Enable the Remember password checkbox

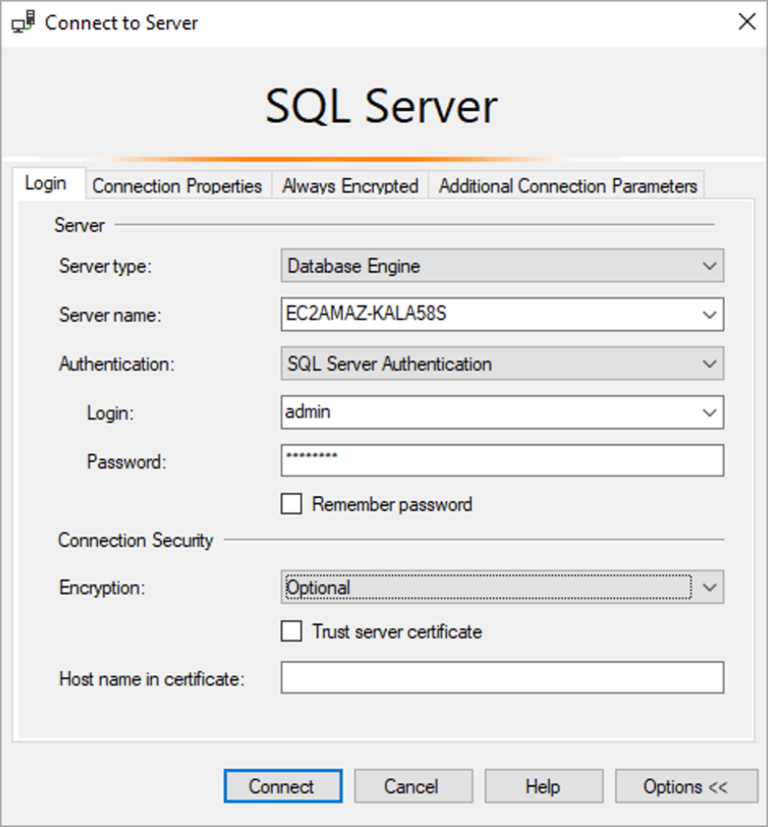pyautogui.click(x=291, y=504)
